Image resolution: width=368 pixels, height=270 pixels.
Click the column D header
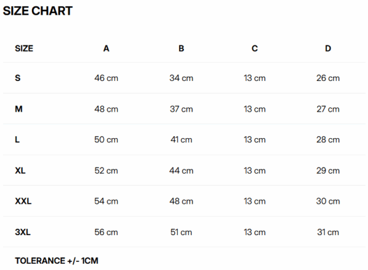[x=328, y=48]
